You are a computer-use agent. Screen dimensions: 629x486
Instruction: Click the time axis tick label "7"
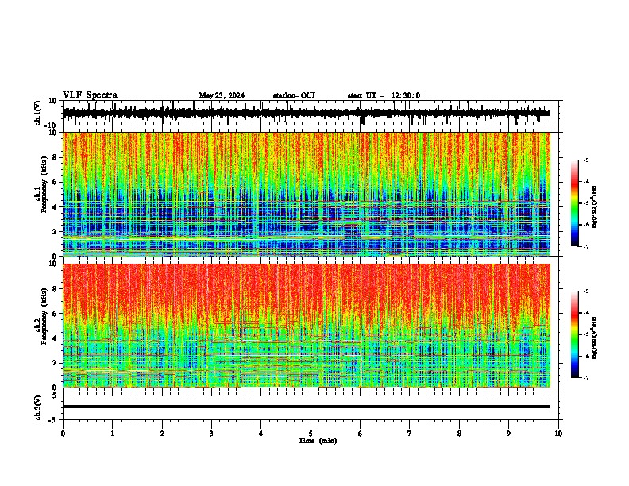(410, 434)
